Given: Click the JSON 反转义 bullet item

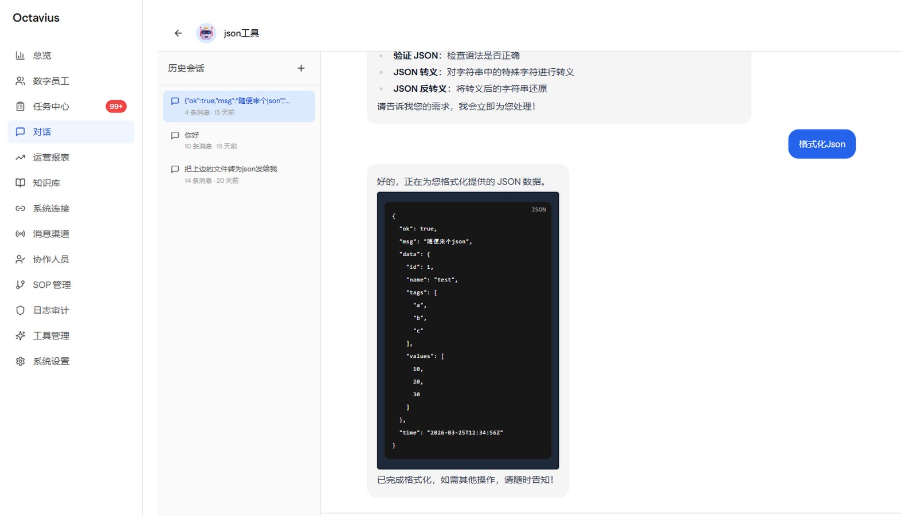Looking at the screenshot, I should pos(470,89).
